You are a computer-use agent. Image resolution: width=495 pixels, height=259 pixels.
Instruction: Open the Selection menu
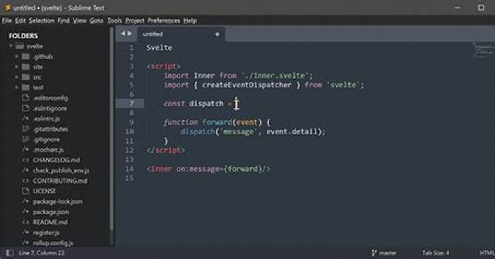(42, 21)
